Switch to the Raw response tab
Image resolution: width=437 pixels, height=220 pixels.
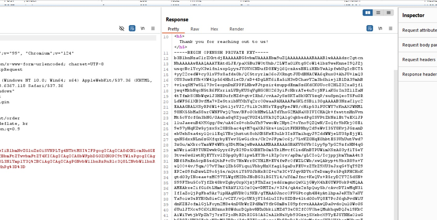[195, 29]
